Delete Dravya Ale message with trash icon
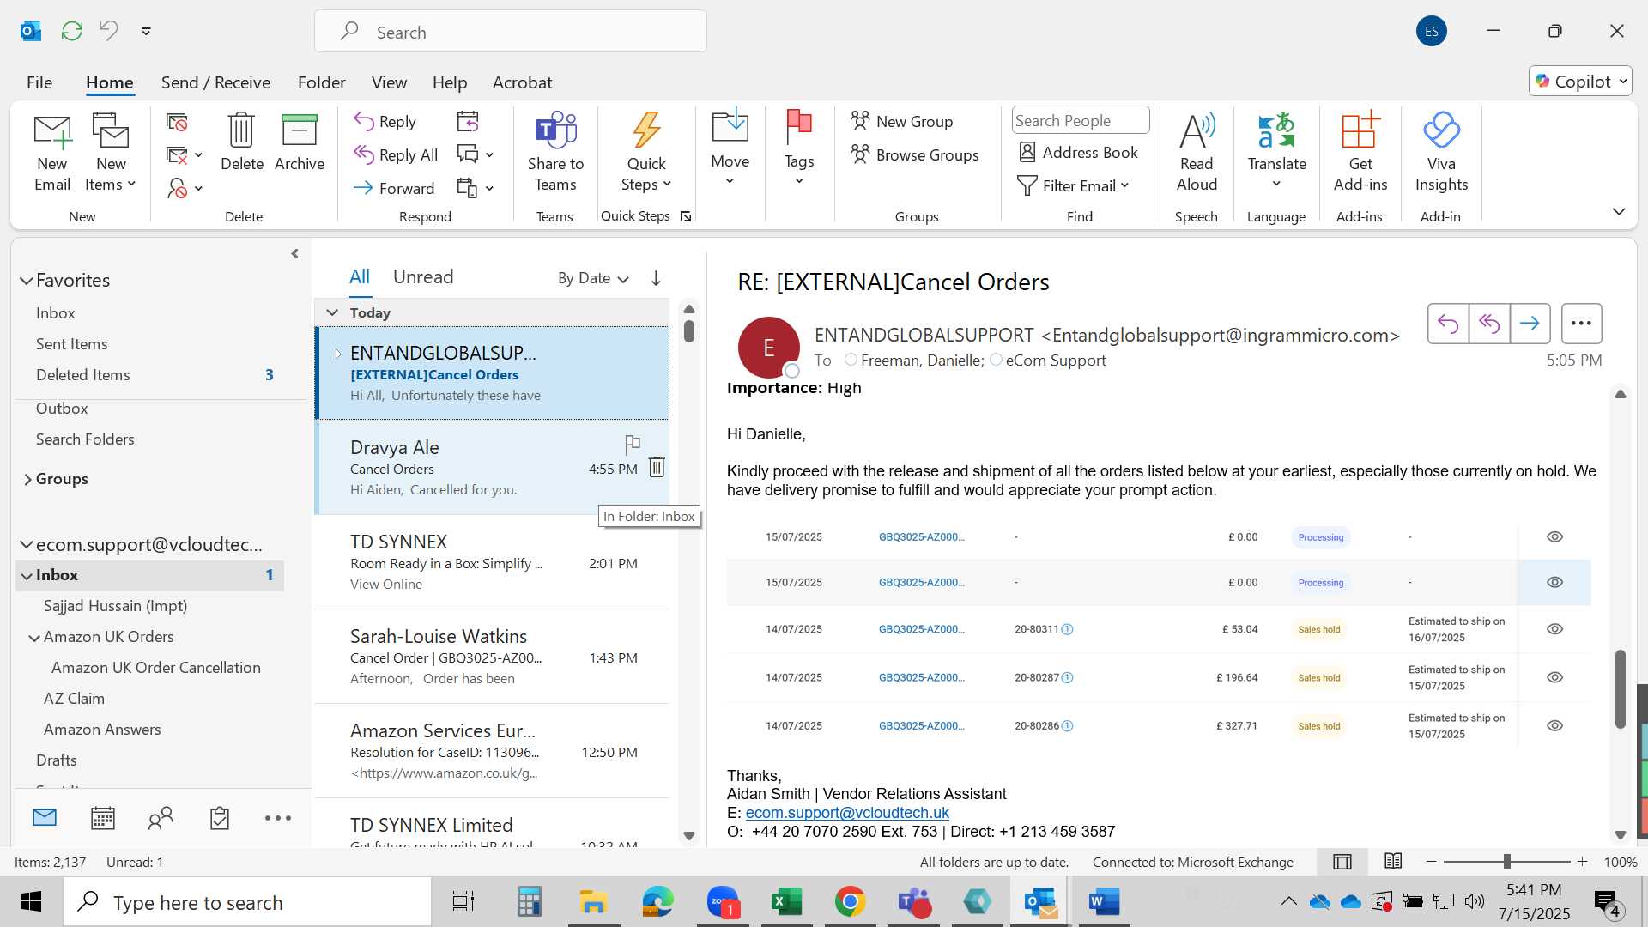Viewport: 1648px width, 927px height. [657, 467]
